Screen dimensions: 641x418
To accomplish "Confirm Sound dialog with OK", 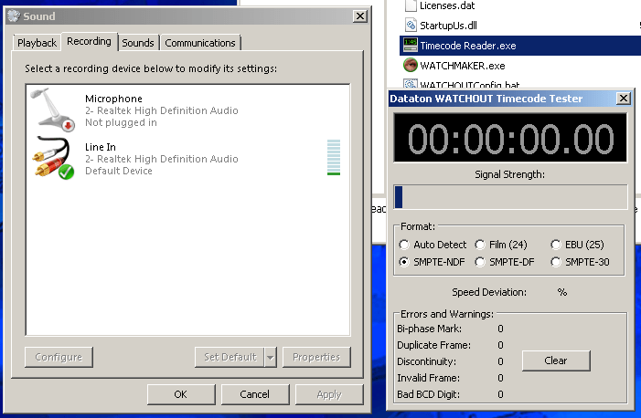I will point(181,394).
